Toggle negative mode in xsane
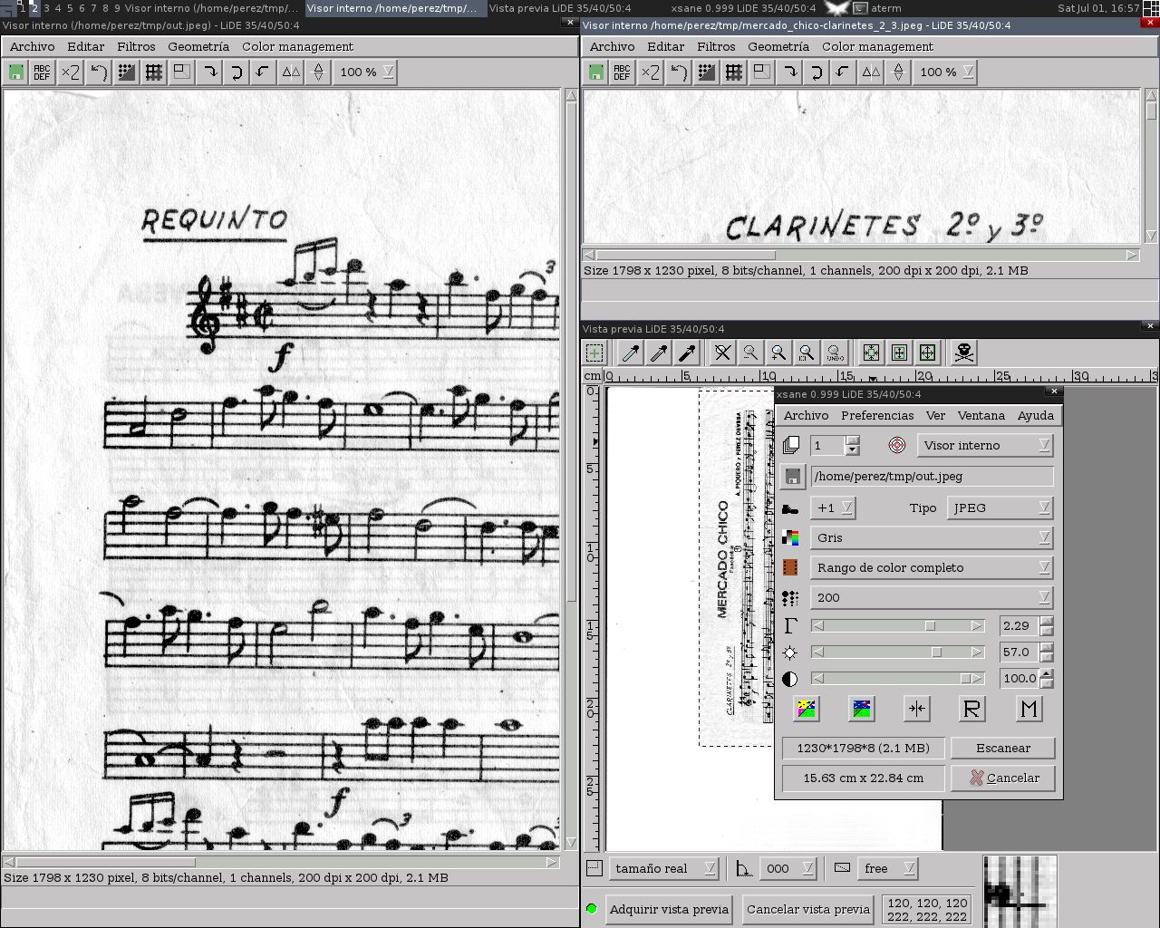Screen dimensions: 1160x928 (x=862, y=709)
